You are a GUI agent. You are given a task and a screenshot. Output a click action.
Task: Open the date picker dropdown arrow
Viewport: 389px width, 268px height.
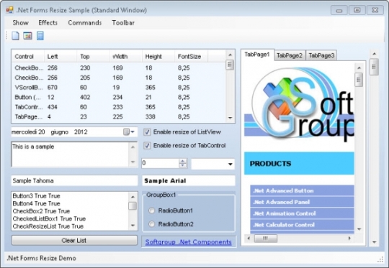(133, 132)
